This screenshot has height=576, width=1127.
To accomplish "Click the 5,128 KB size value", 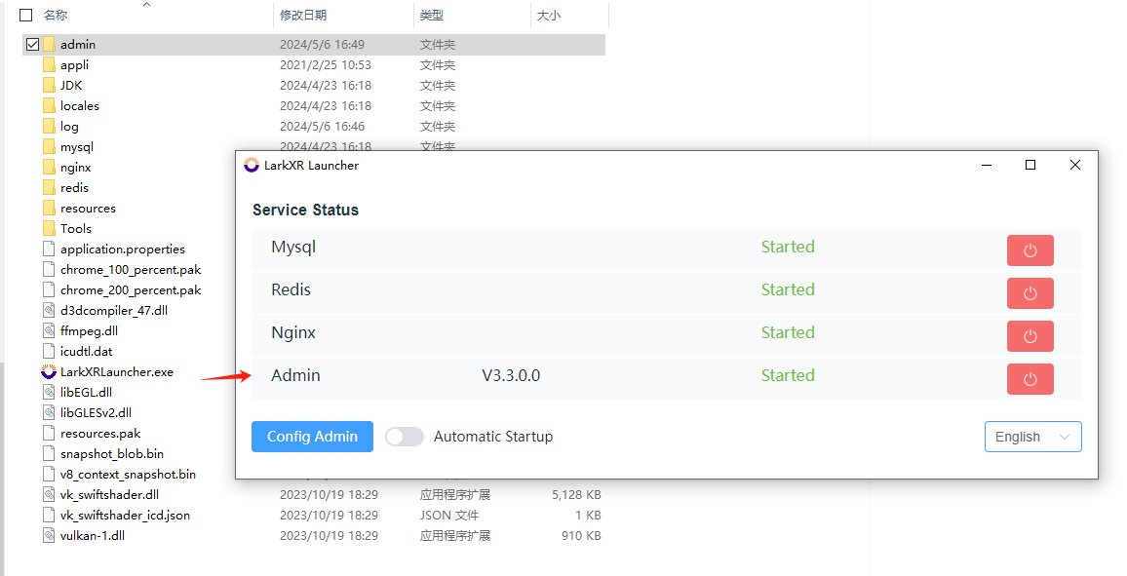I will 576,495.
